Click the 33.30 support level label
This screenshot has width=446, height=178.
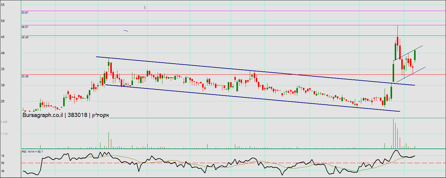25,76
